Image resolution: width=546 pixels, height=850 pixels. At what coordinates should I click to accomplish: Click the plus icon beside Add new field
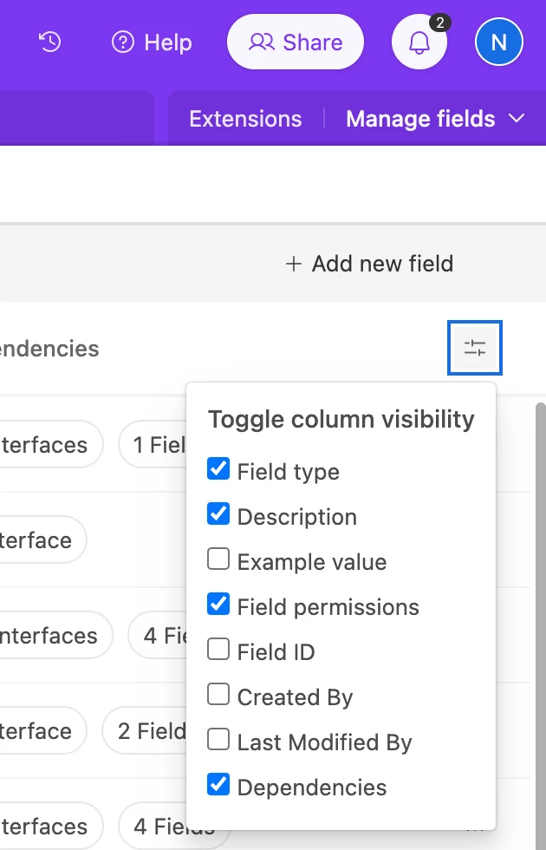[294, 264]
